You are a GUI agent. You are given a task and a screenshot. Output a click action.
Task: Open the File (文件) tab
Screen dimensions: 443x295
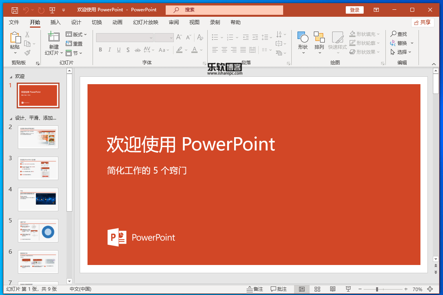click(x=14, y=22)
